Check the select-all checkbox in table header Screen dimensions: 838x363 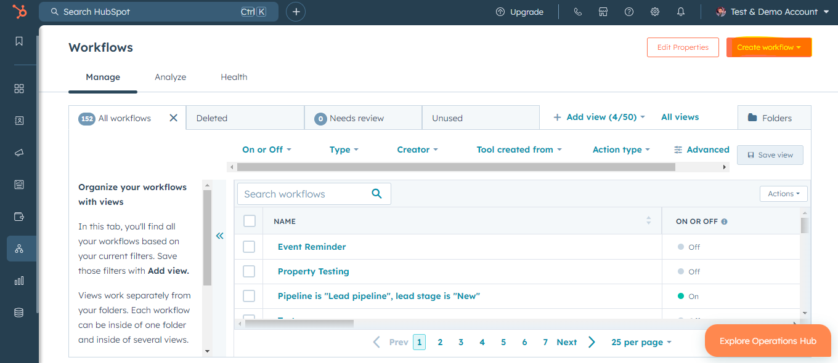coord(249,221)
